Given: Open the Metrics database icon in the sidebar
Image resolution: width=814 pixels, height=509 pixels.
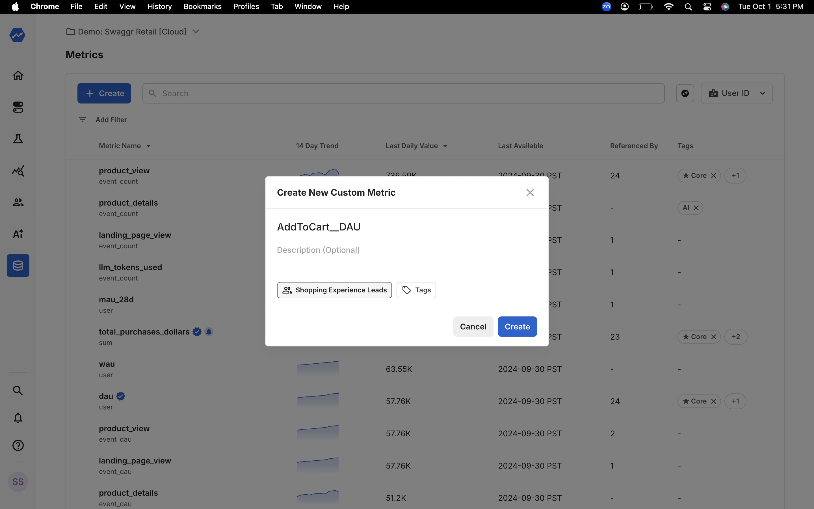Looking at the screenshot, I should (x=18, y=266).
